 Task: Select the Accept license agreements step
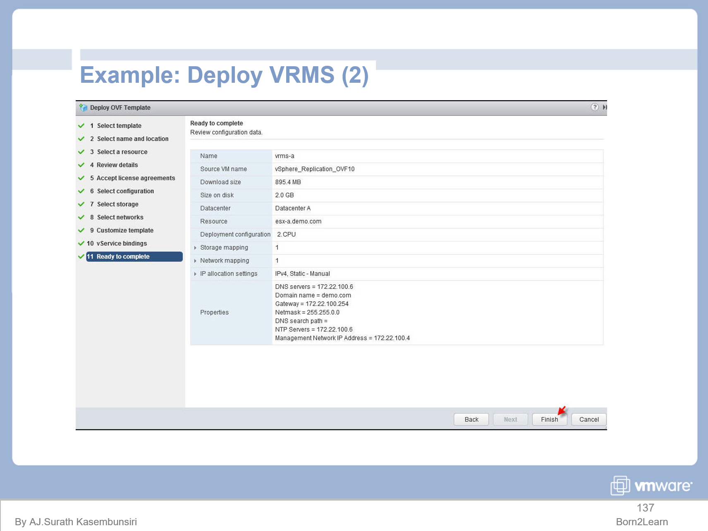point(135,178)
